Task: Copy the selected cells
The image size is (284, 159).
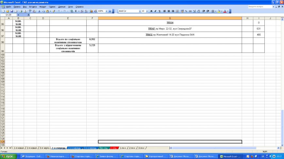Action: pos(43,11)
